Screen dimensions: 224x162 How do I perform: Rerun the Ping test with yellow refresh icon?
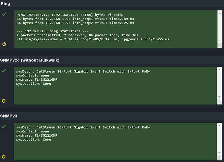(x=4, y=44)
